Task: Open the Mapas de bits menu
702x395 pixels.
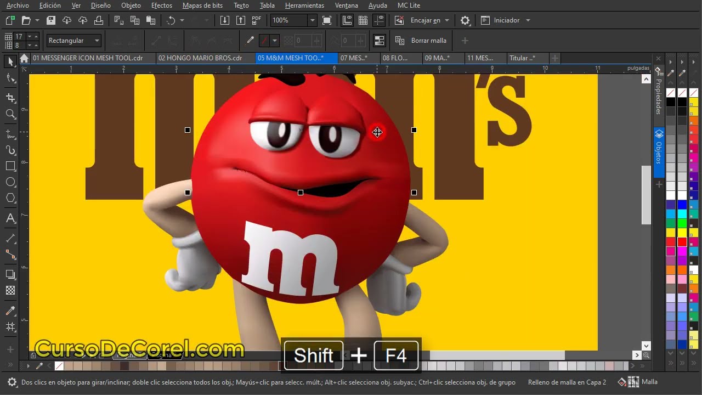Action: tap(202, 5)
